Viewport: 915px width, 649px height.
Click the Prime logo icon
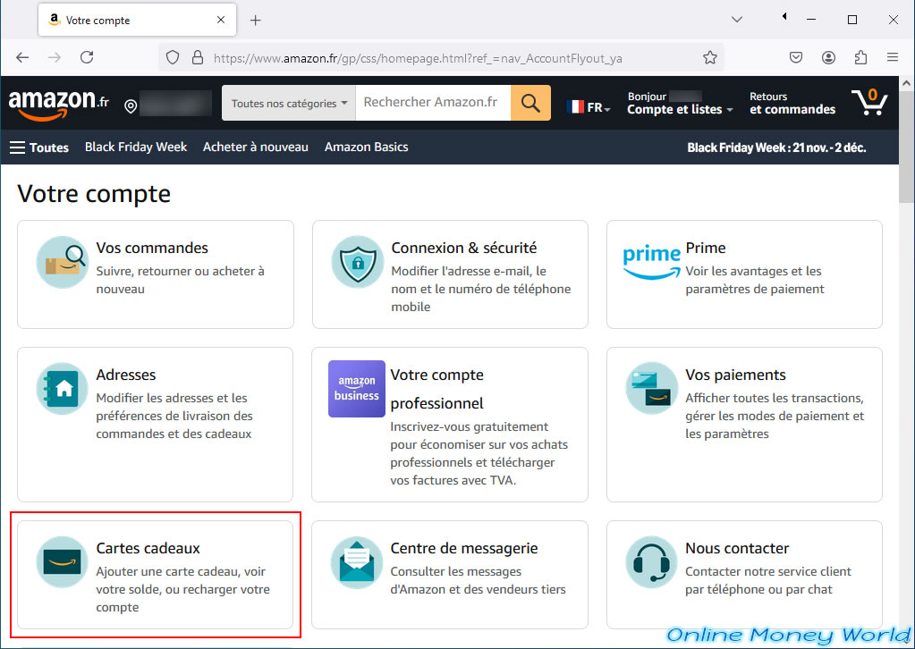pyautogui.click(x=651, y=263)
